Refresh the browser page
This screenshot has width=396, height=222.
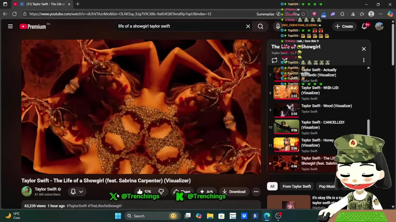click(14, 14)
